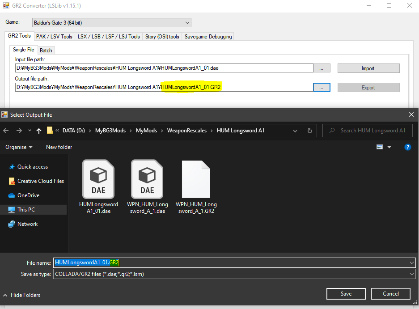Switch to the GR2 Tools tab
The image size is (419, 309).
19,36
